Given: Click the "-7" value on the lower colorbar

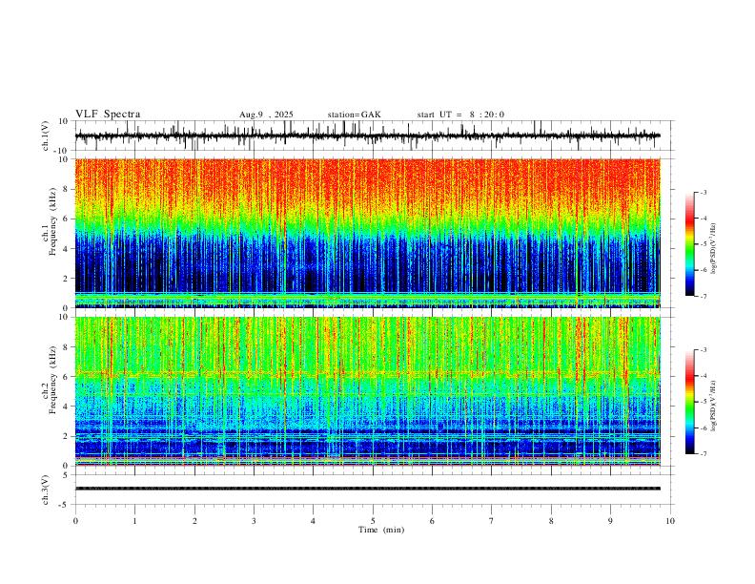Looking at the screenshot, I should (x=703, y=454).
